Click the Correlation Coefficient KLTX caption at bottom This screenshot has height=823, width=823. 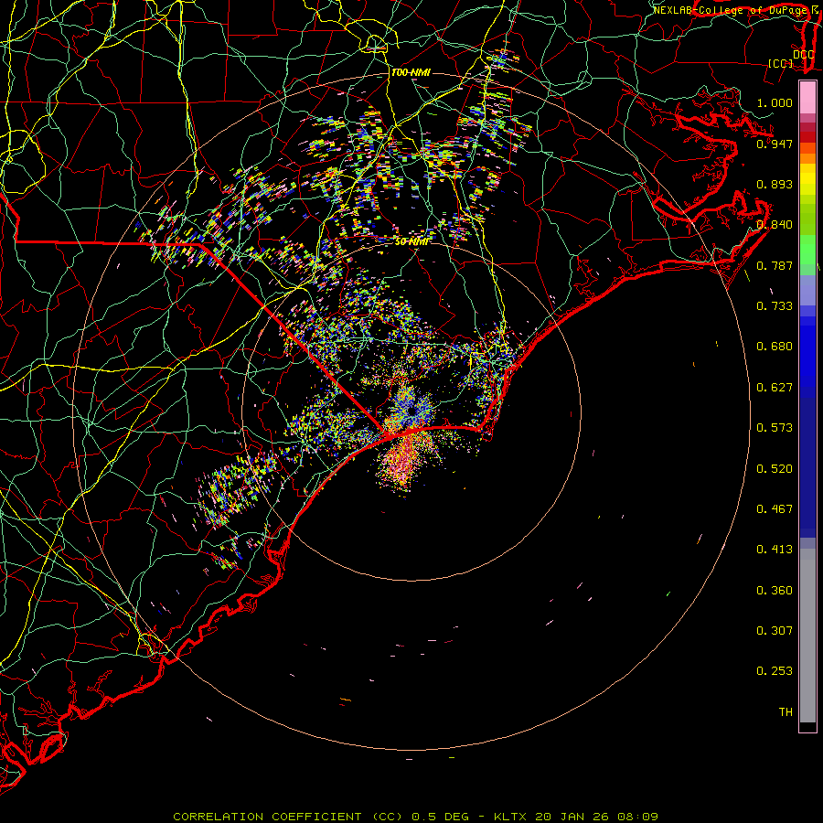(x=415, y=817)
